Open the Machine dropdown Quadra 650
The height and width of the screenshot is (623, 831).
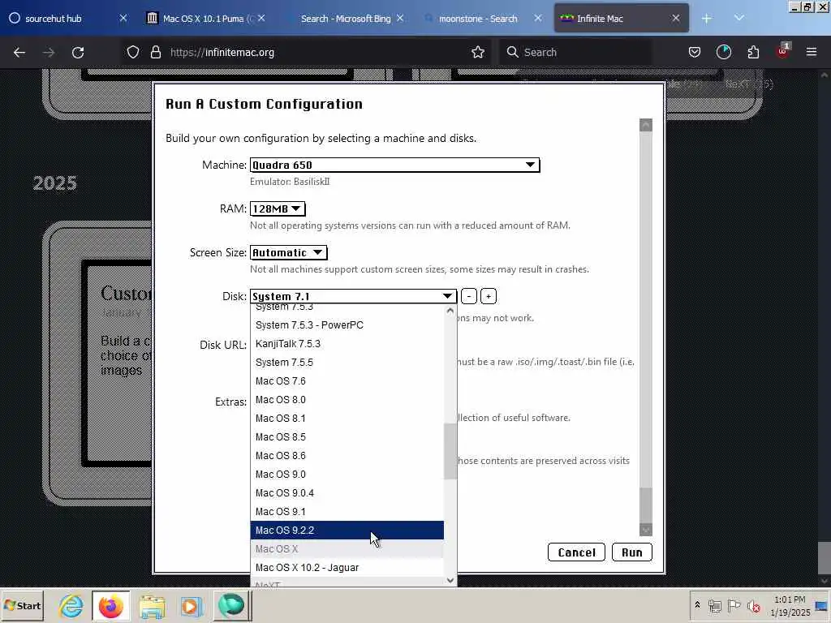395,165
